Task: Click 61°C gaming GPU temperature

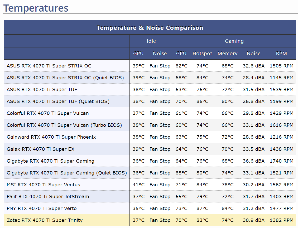Action: [181, 113]
